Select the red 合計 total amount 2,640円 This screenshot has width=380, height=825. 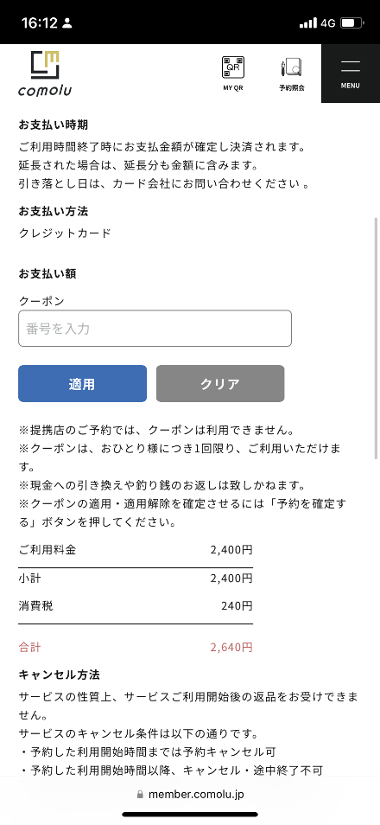pos(231,647)
